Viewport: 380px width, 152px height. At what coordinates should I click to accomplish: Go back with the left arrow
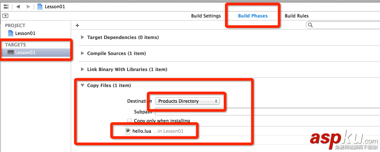tap(18, 7)
